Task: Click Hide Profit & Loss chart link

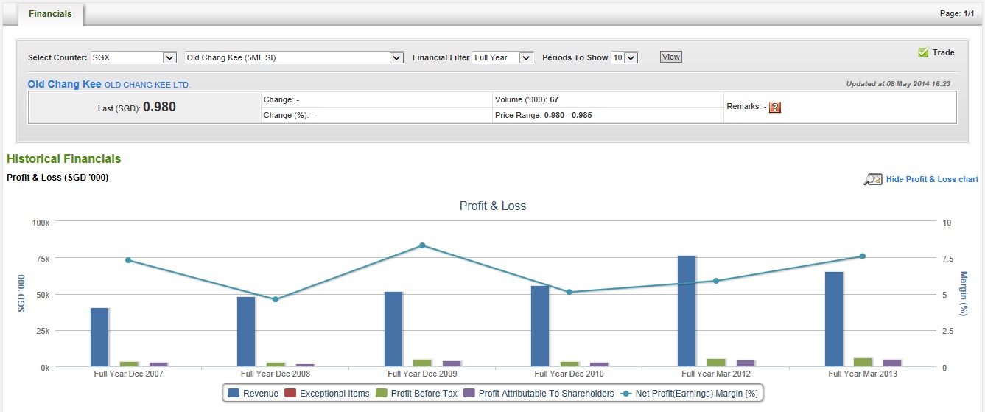Action: (932, 179)
